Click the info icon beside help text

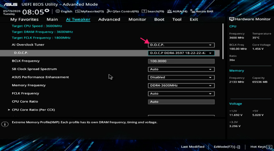[5, 124]
